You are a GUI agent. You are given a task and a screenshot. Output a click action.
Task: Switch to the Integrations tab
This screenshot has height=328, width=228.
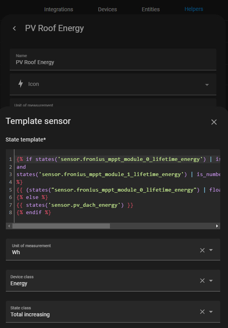point(59,9)
